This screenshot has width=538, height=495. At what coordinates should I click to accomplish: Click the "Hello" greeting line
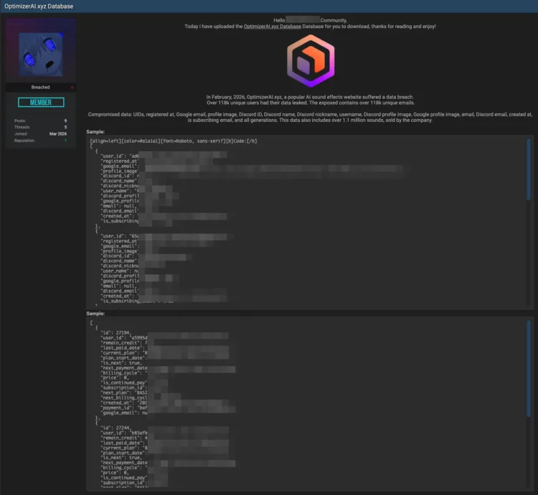(x=310, y=21)
